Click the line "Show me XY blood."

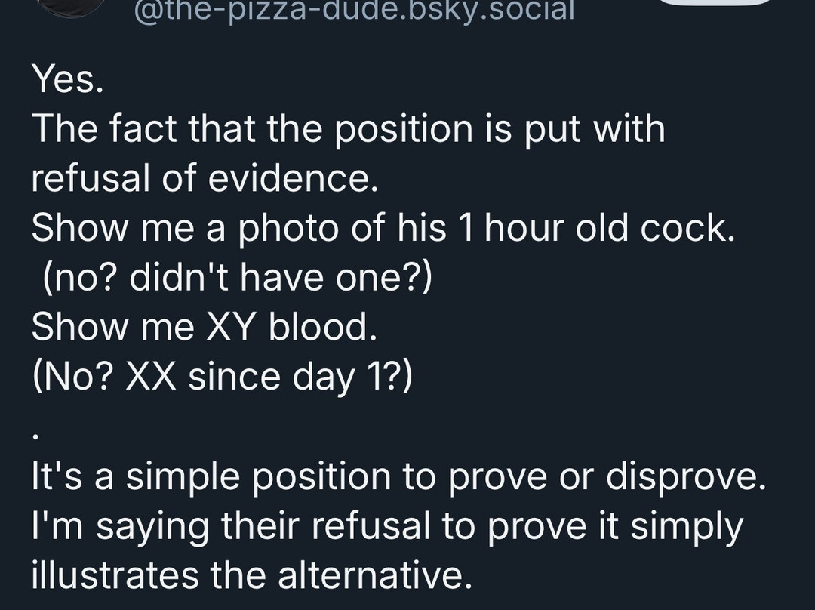(x=204, y=327)
